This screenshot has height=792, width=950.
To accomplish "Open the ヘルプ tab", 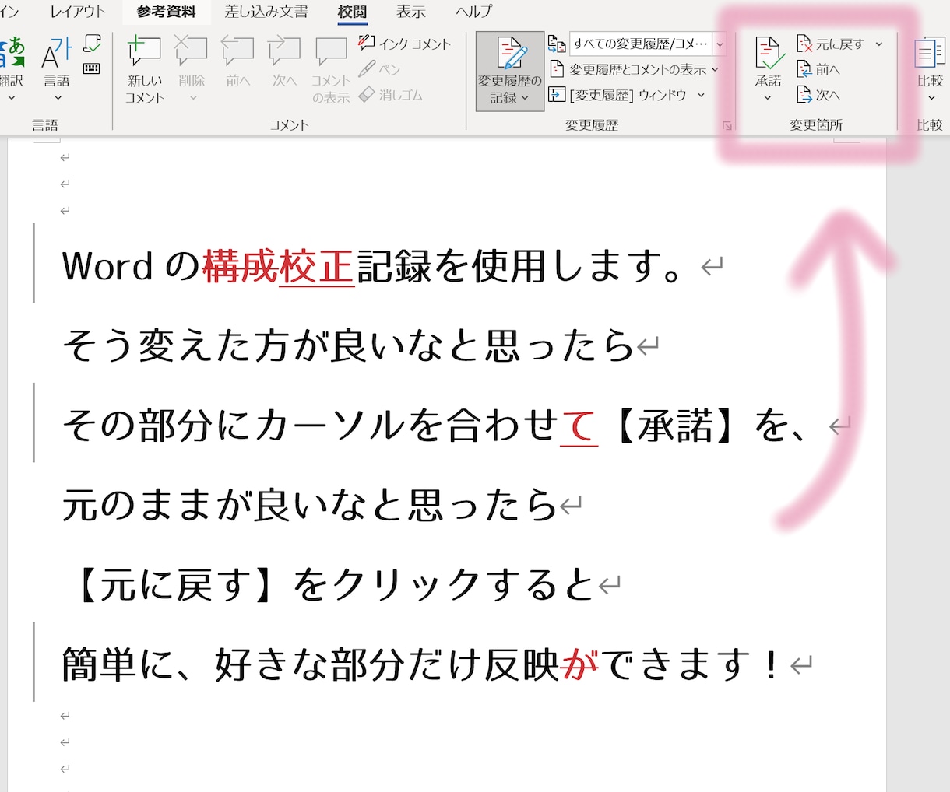I will tap(474, 12).
